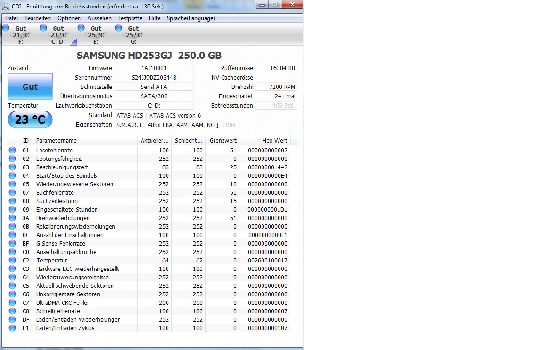Click the Parametername column header
The width and height of the screenshot is (542, 350).
85,141
